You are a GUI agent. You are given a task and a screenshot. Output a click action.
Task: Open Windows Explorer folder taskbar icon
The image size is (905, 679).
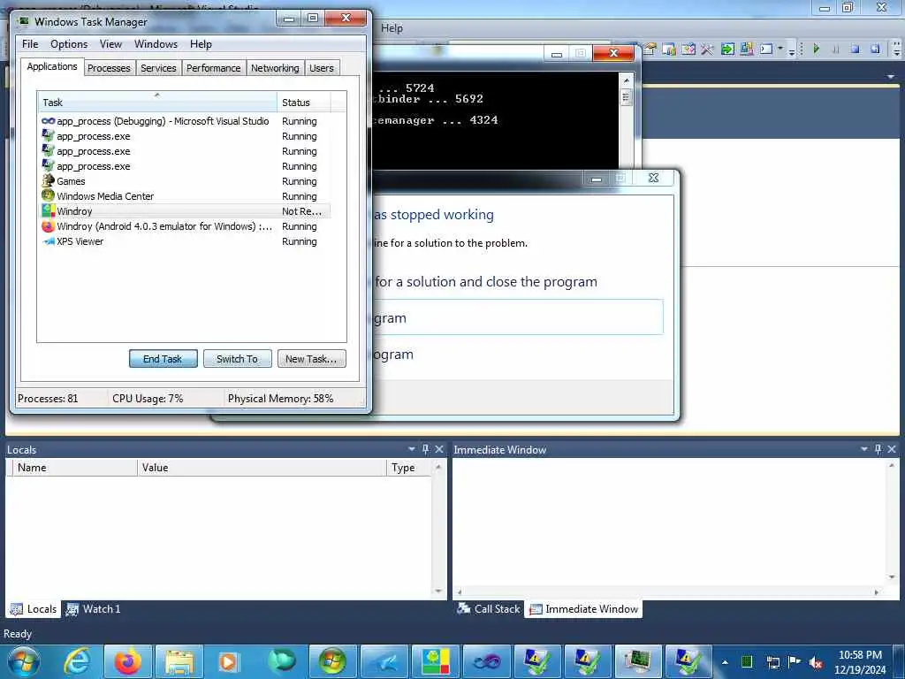179,661
